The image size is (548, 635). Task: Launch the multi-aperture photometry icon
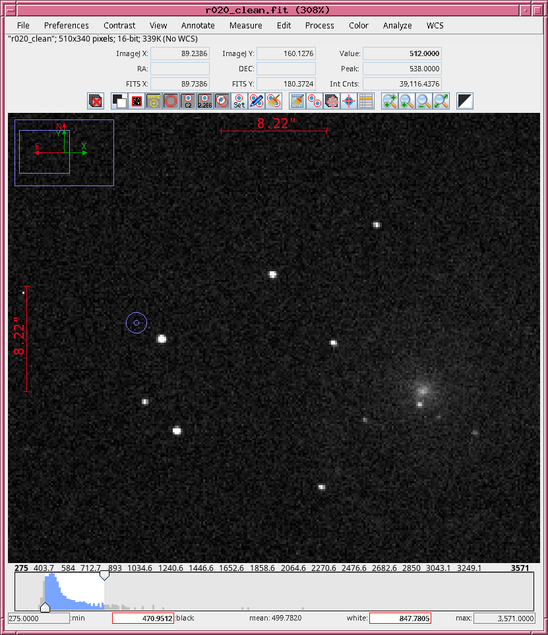pos(315,101)
